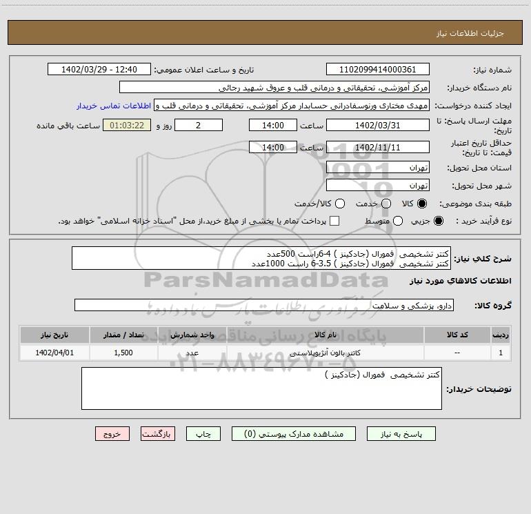The image size is (531, 514).
Task: Select the خدمت radio button
Action: (386, 204)
